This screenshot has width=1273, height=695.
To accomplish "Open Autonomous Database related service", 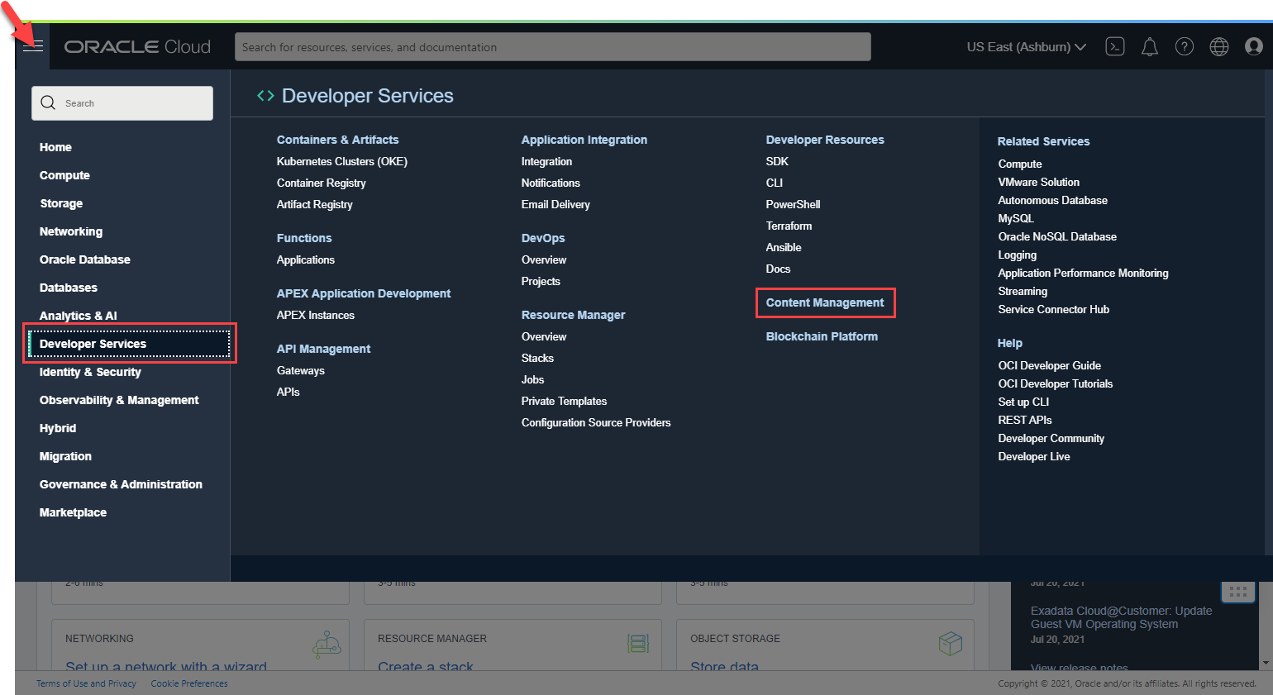I will (x=1052, y=201).
